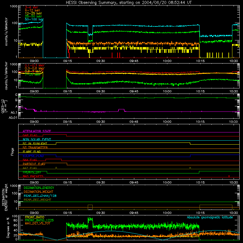Click the 25-50 keV legend entry
This screenshot has height=243, width=243.
[33, 16]
